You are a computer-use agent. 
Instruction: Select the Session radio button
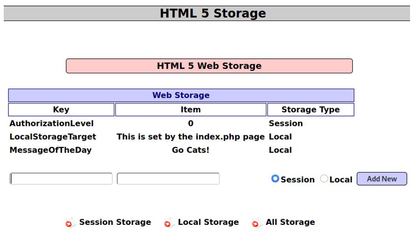tap(275, 179)
